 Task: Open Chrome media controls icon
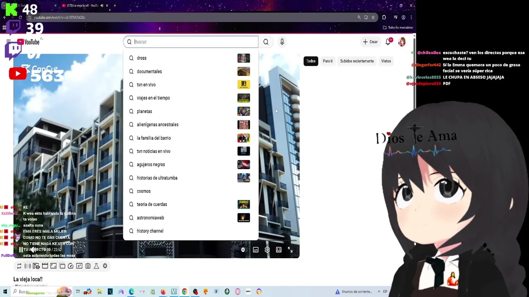tap(396, 17)
